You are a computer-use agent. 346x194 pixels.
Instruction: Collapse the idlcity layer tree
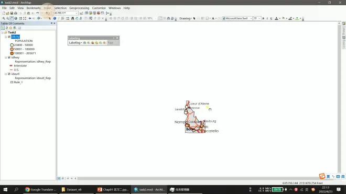pyautogui.click(x=6, y=37)
